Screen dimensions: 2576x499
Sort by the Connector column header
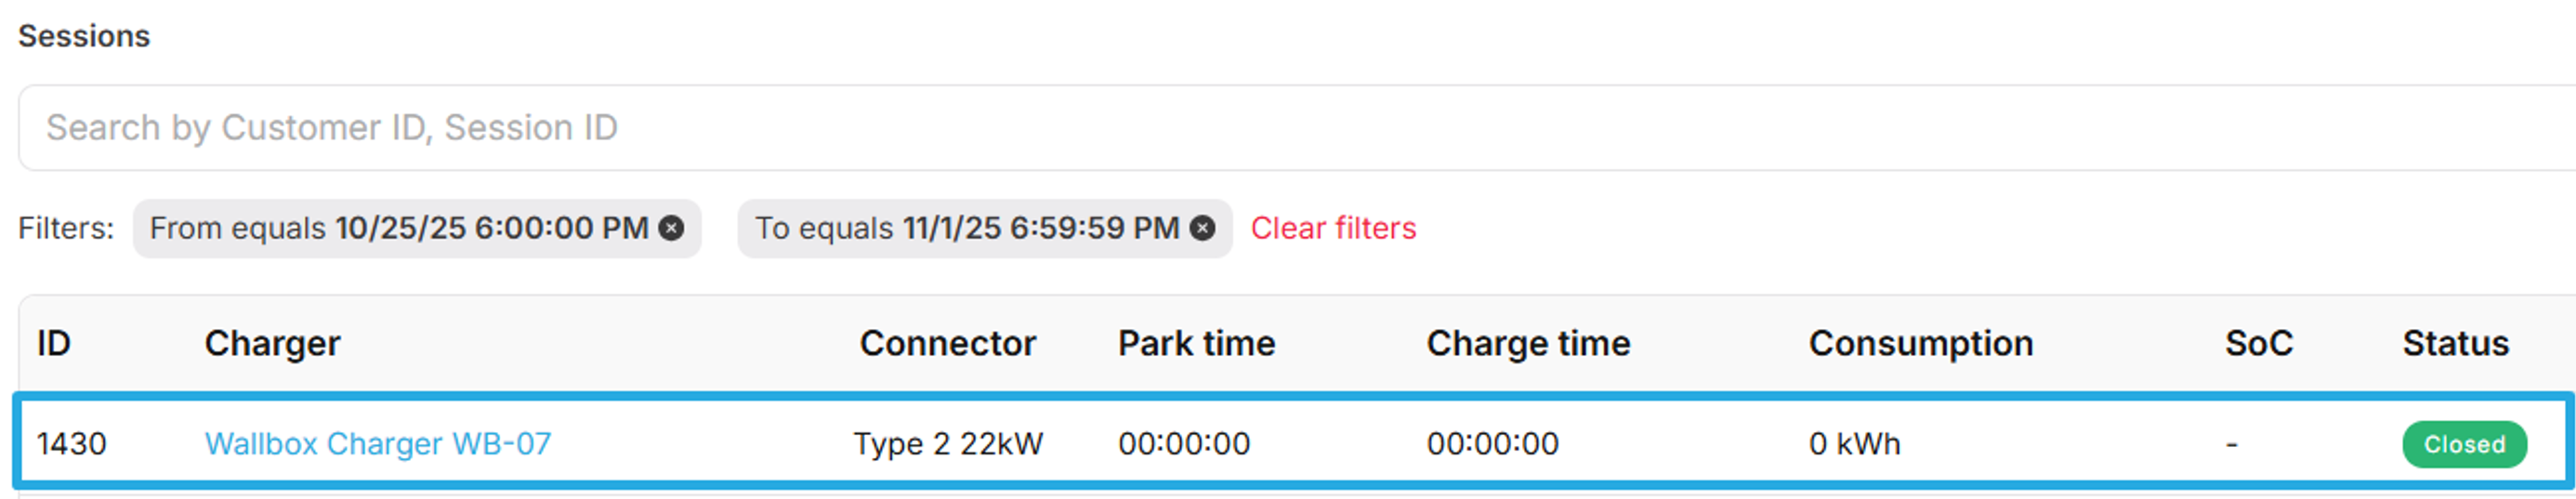[947, 344]
